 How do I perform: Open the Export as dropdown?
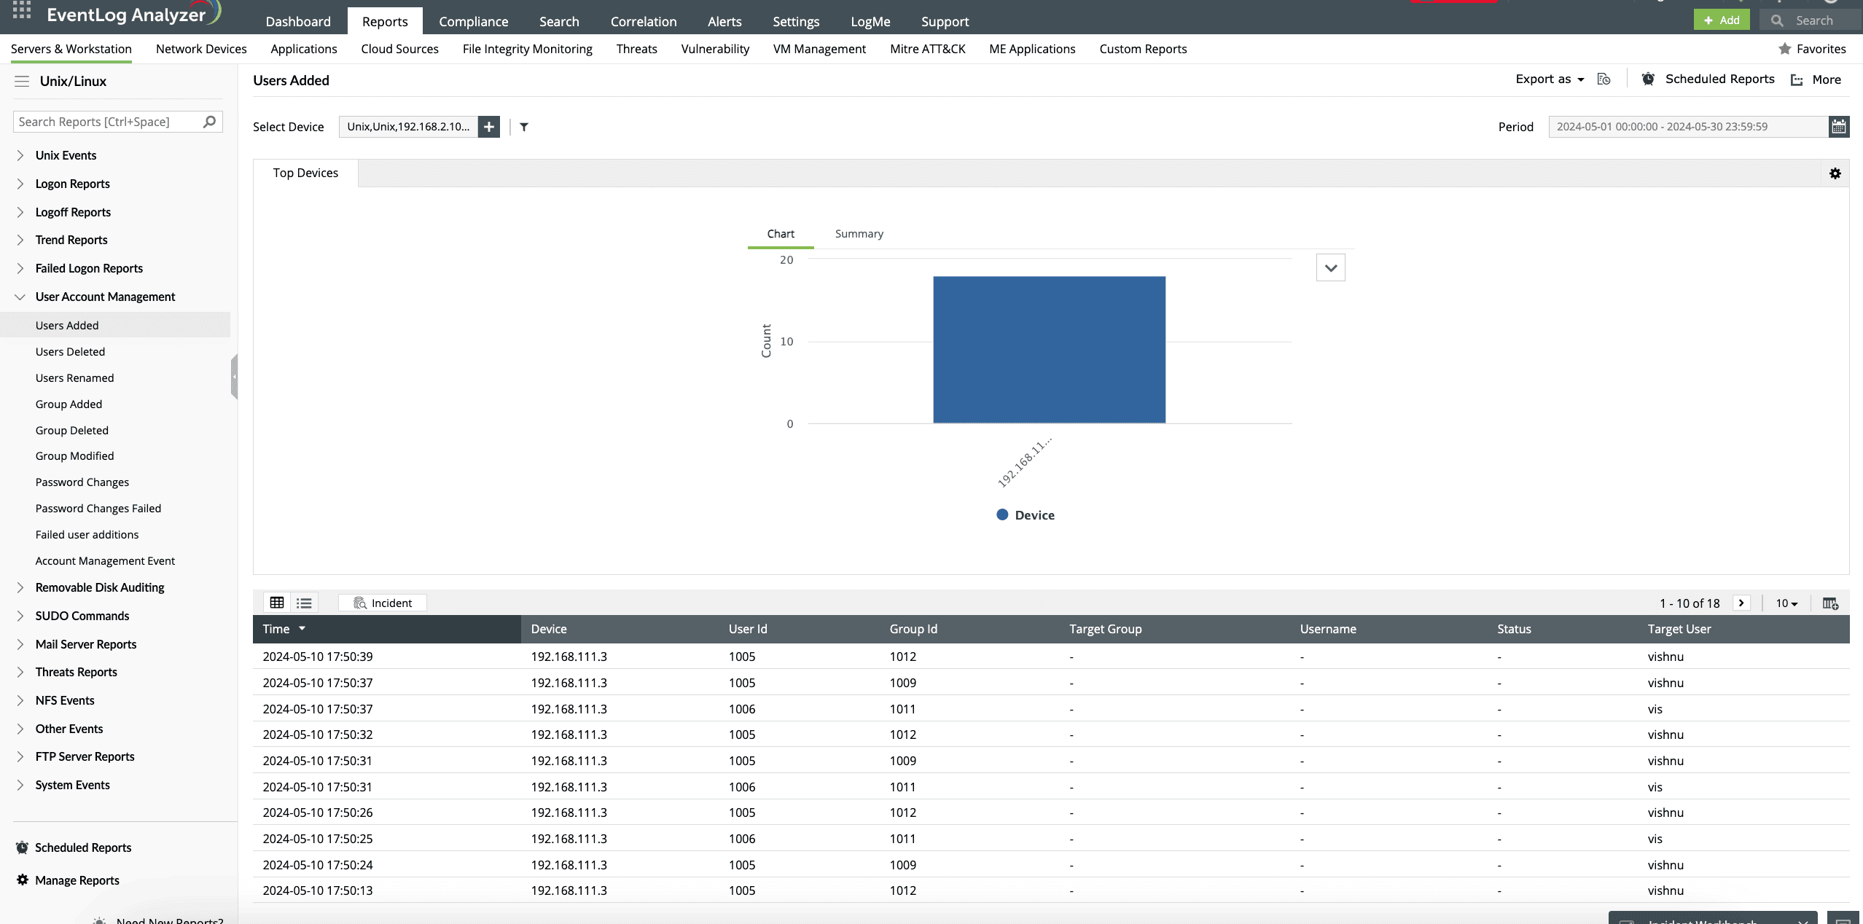(x=1549, y=79)
